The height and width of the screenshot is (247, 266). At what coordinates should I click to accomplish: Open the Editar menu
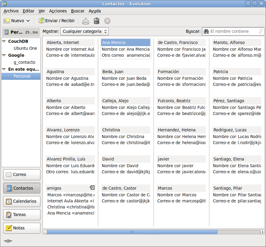point(29,11)
